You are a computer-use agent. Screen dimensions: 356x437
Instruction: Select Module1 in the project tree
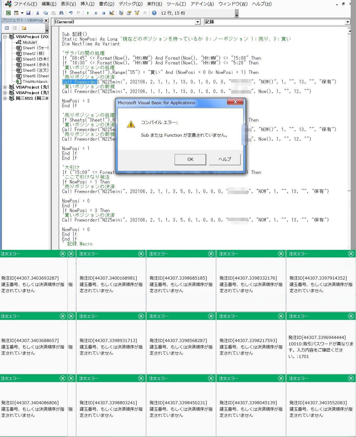[x=29, y=42]
